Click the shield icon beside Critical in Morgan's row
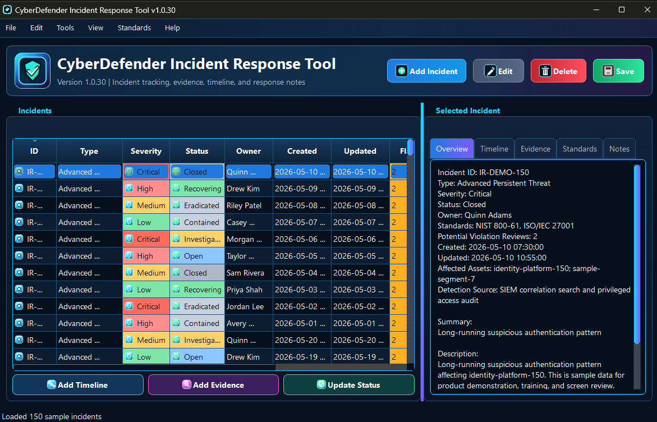 tap(130, 239)
